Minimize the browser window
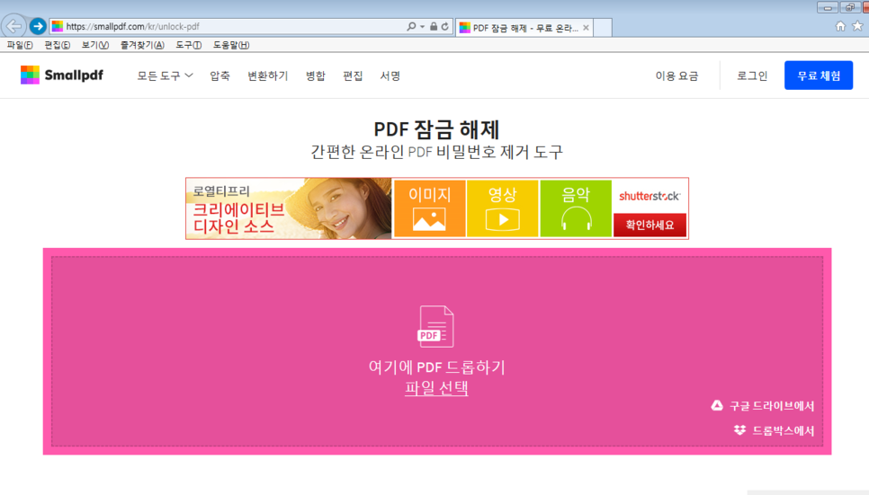Viewport: 869px width, 495px height. [x=828, y=7]
